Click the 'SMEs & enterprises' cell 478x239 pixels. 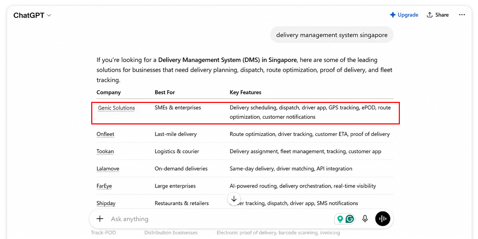click(178, 108)
